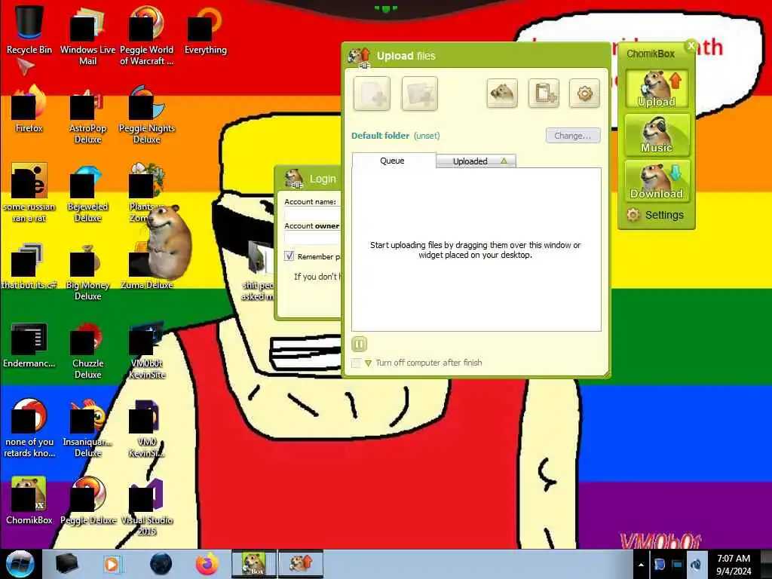The height and width of the screenshot is (579, 772).
Task: Select the Peggle Nights Deluxe desktop icon
Action: [x=146, y=115]
